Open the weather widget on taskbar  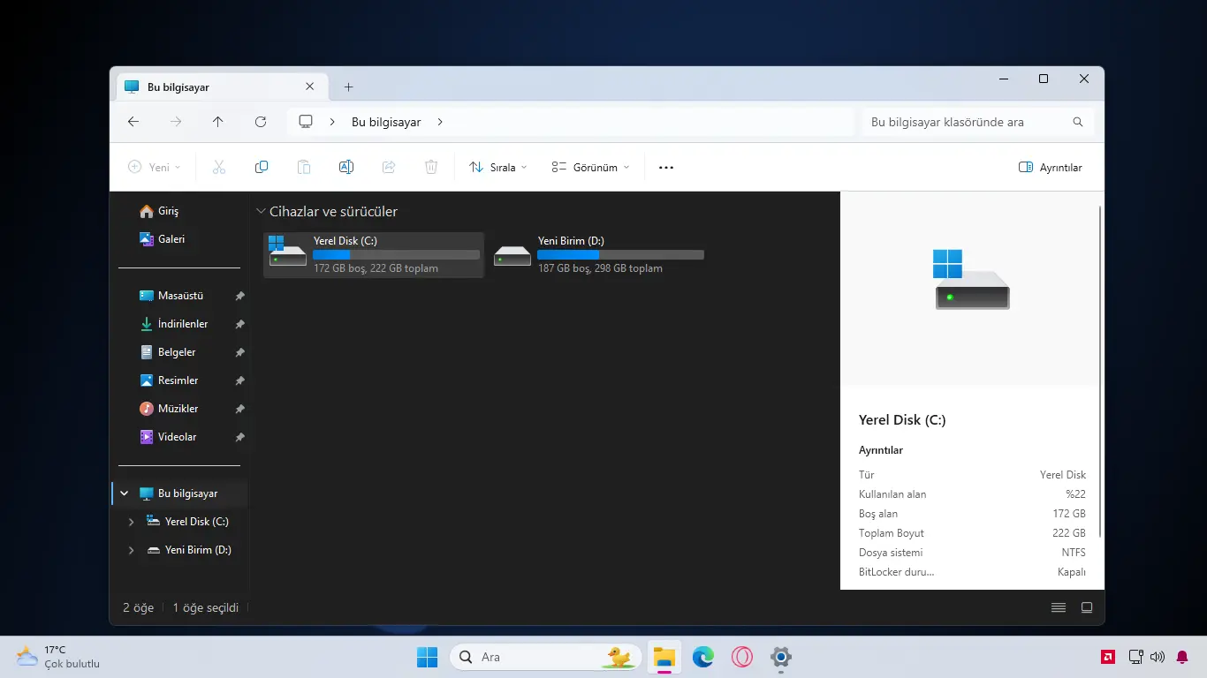(x=58, y=657)
